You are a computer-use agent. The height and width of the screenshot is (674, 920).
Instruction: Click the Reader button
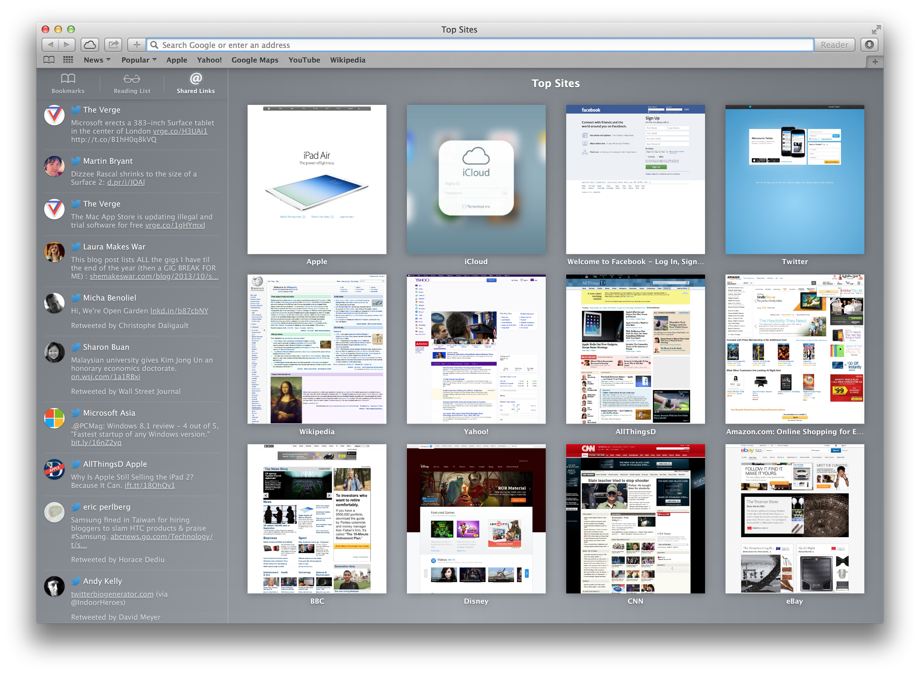coord(834,45)
